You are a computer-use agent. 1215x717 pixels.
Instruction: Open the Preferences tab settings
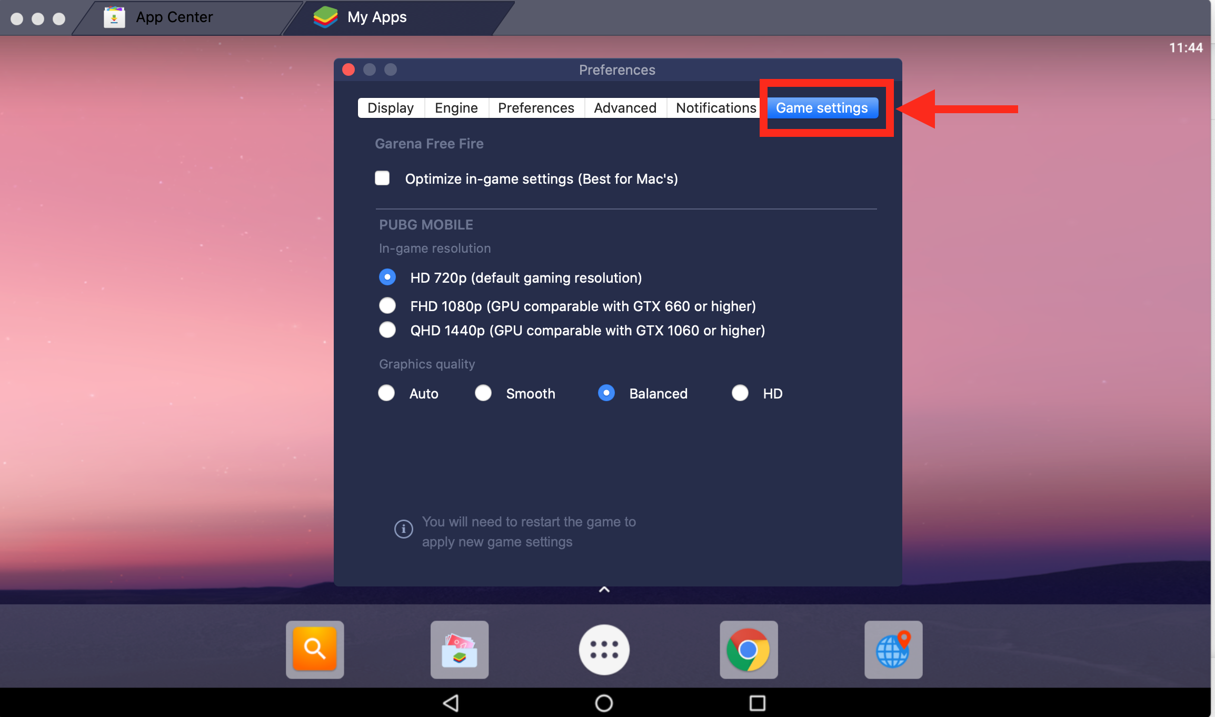click(x=535, y=107)
